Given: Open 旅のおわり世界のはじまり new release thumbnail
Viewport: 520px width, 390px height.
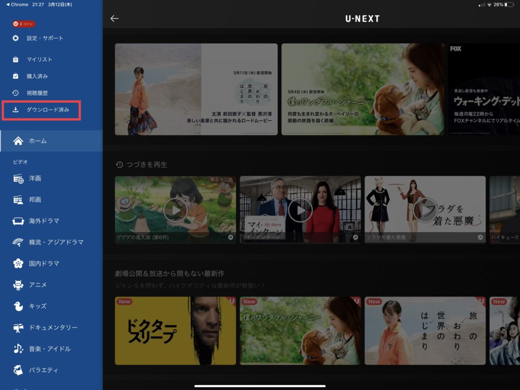Looking at the screenshot, I should click(425, 331).
